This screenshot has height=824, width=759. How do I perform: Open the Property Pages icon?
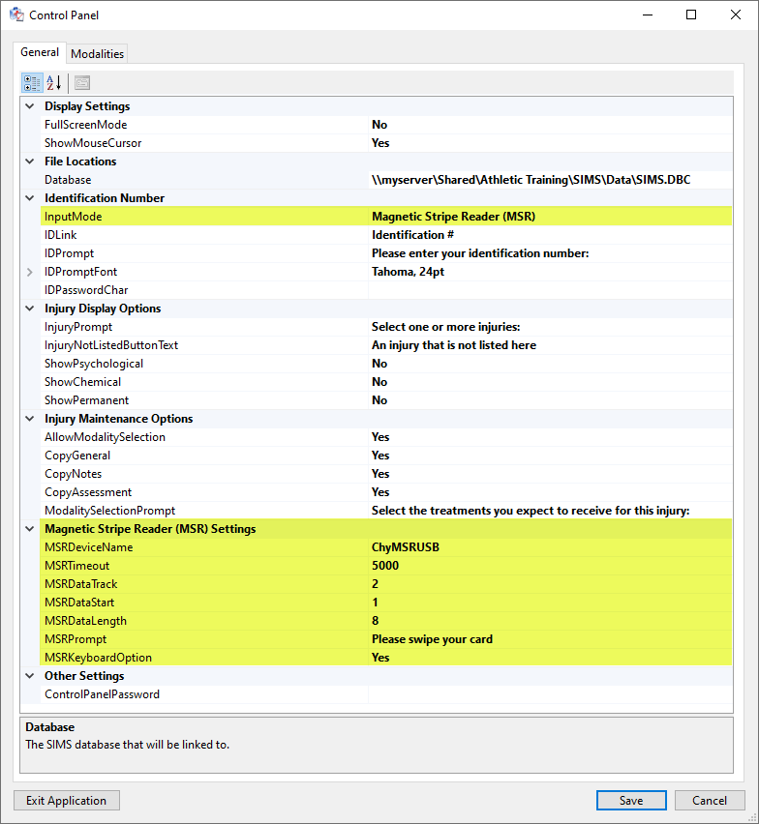(82, 83)
